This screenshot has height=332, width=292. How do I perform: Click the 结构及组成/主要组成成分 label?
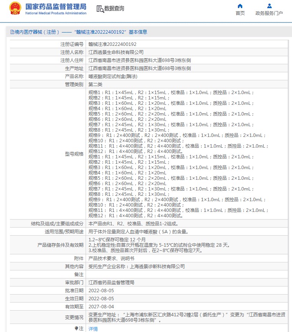pos(57,224)
